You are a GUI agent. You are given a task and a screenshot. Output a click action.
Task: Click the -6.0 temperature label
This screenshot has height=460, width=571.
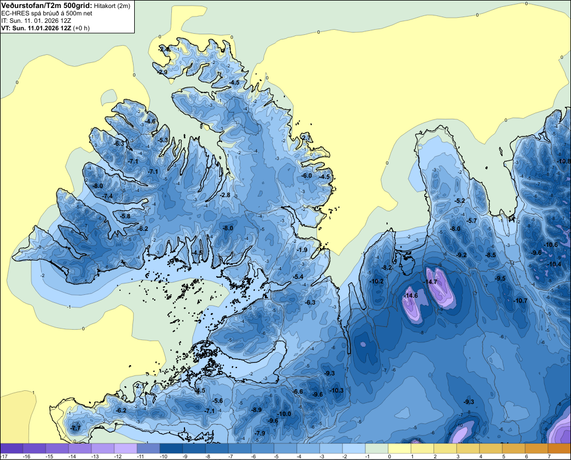307,175
